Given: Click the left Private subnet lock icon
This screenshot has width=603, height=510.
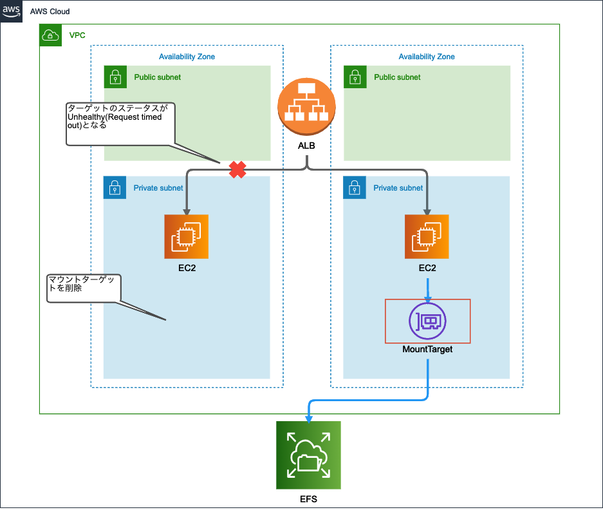Looking at the screenshot, I should pyautogui.click(x=115, y=187).
